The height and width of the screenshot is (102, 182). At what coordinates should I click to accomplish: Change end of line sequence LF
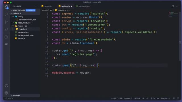point(143,99)
